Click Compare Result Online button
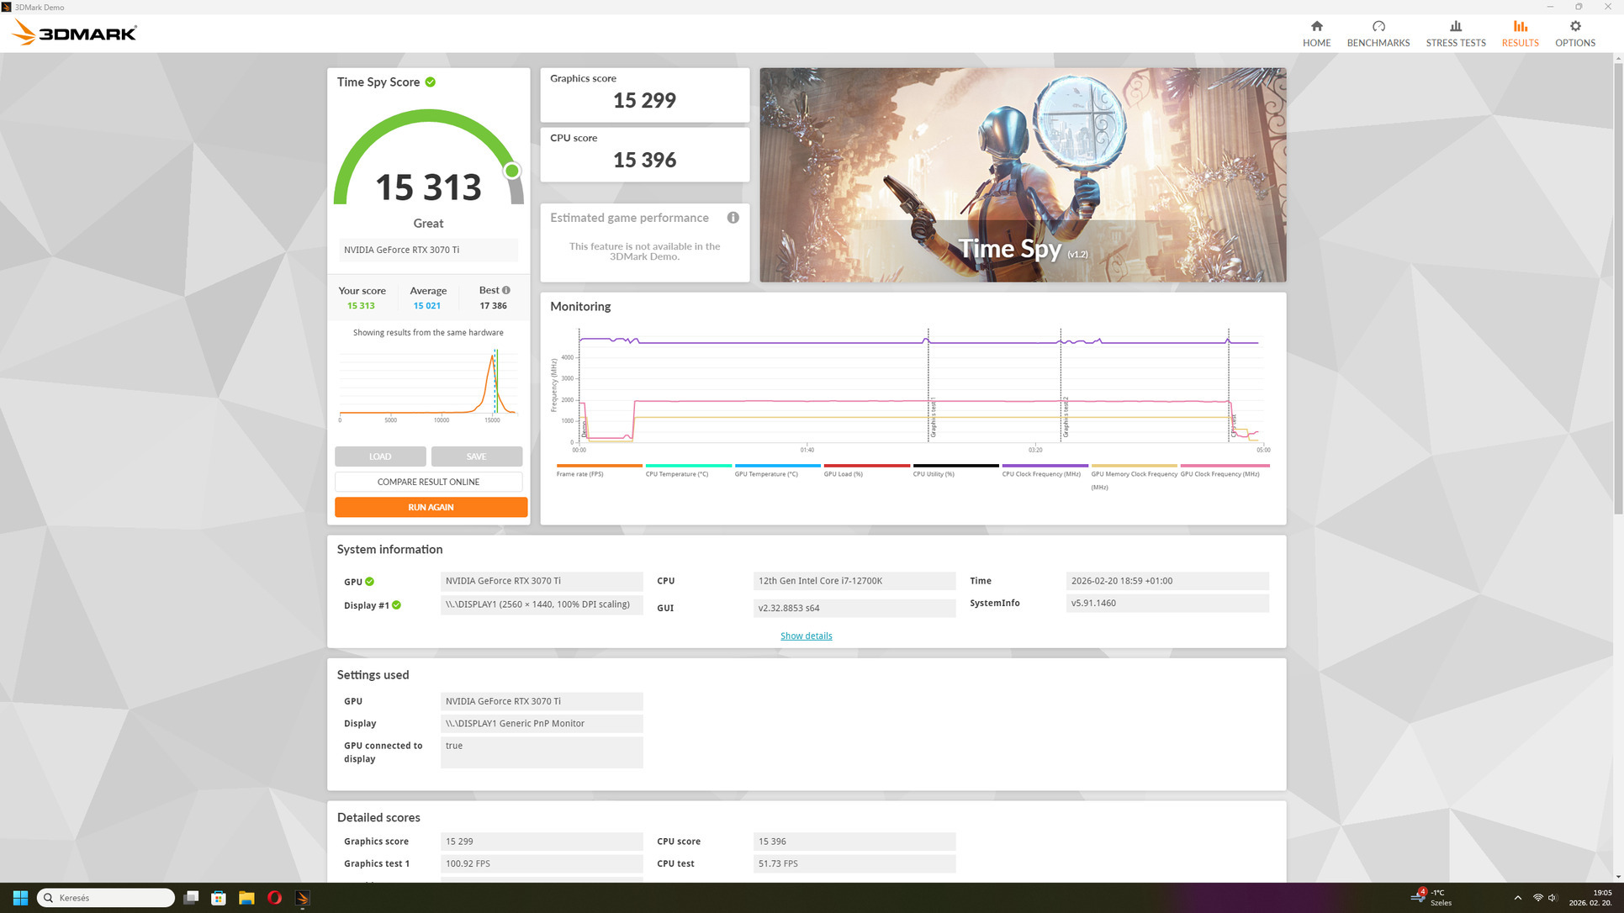This screenshot has height=913, width=1624. click(428, 482)
